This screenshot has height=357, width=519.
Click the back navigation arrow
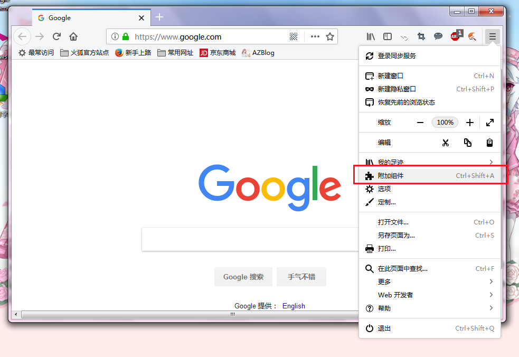22,36
